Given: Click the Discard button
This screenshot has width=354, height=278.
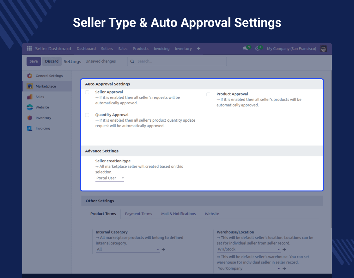Looking at the screenshot, I should coord(52,61).
